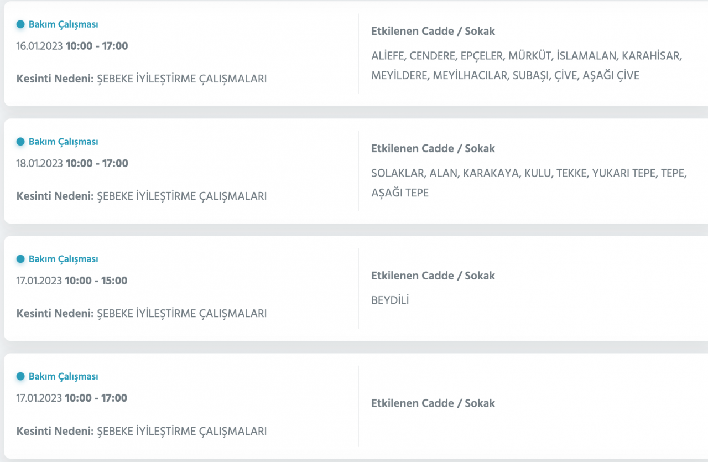Click blue dot on 16.01.2023 outage card

click(x=20, y=24)
